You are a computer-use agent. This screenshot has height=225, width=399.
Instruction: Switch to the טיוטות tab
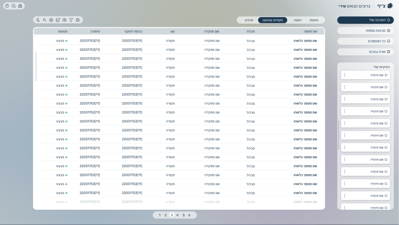point(314,20)
